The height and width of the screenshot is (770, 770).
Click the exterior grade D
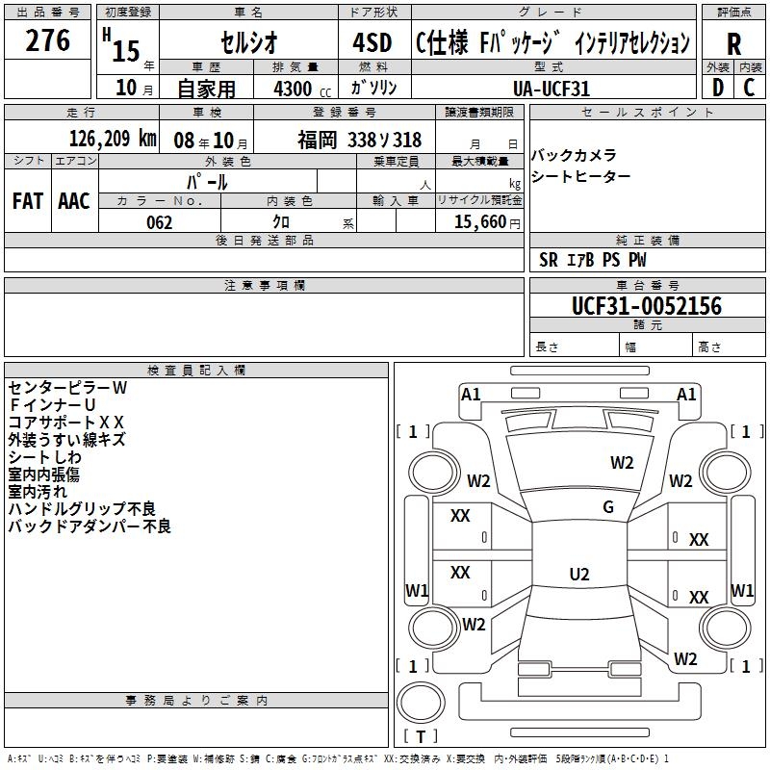tap(717, 88)
